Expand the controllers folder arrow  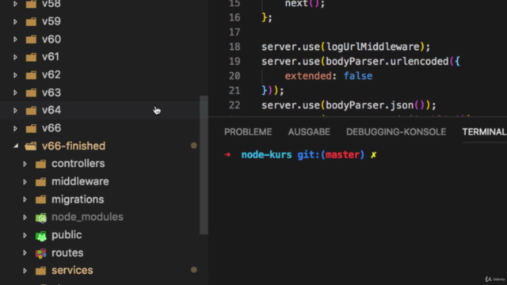pos(25,164)
